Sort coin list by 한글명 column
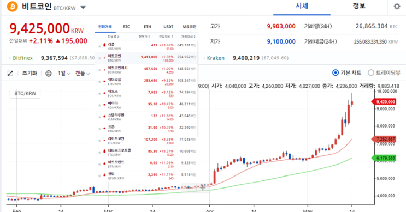This screenshot has width=406, height=212. point(114,37)
